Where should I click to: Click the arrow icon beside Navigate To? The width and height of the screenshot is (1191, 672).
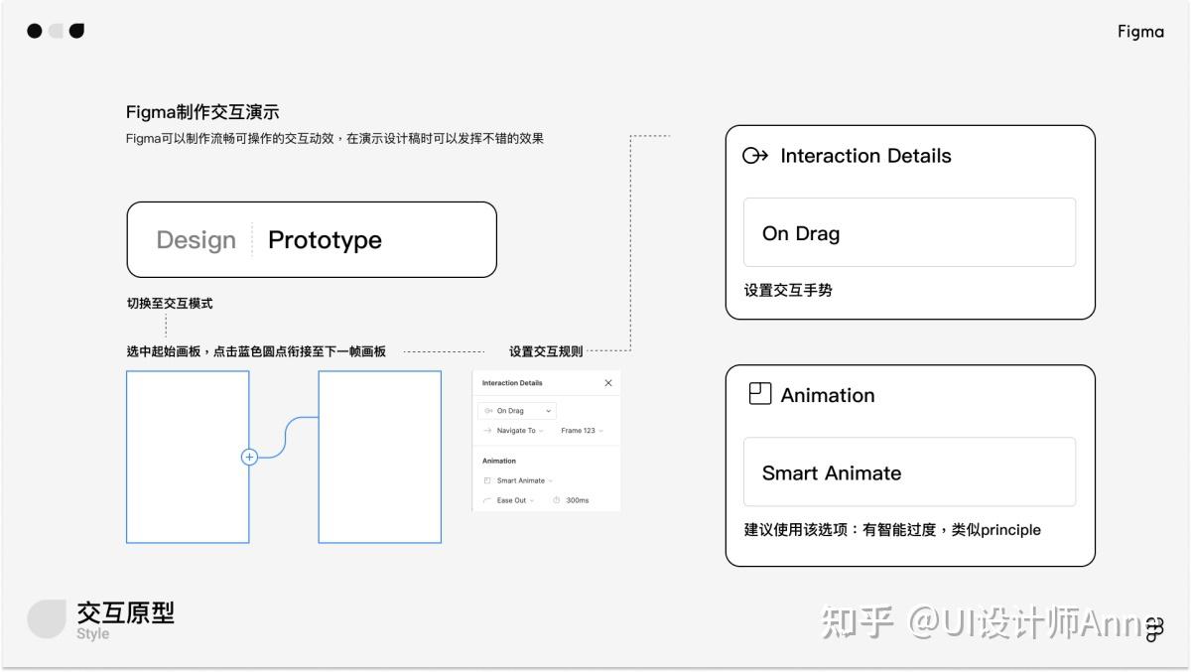tap(487, 431)
